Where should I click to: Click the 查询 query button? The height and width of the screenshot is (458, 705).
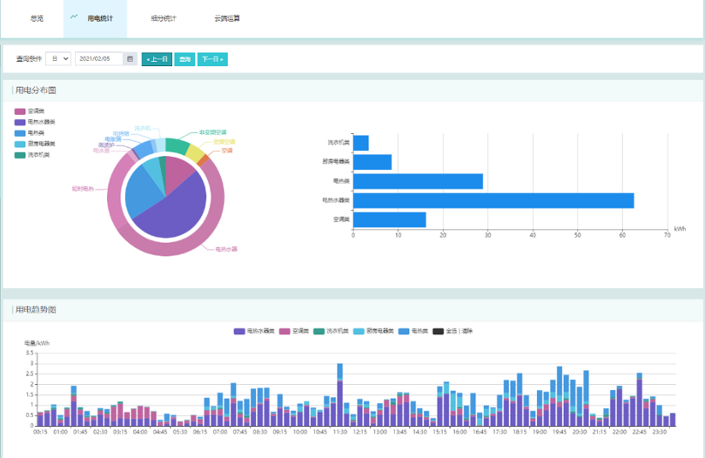coord(185,59)
